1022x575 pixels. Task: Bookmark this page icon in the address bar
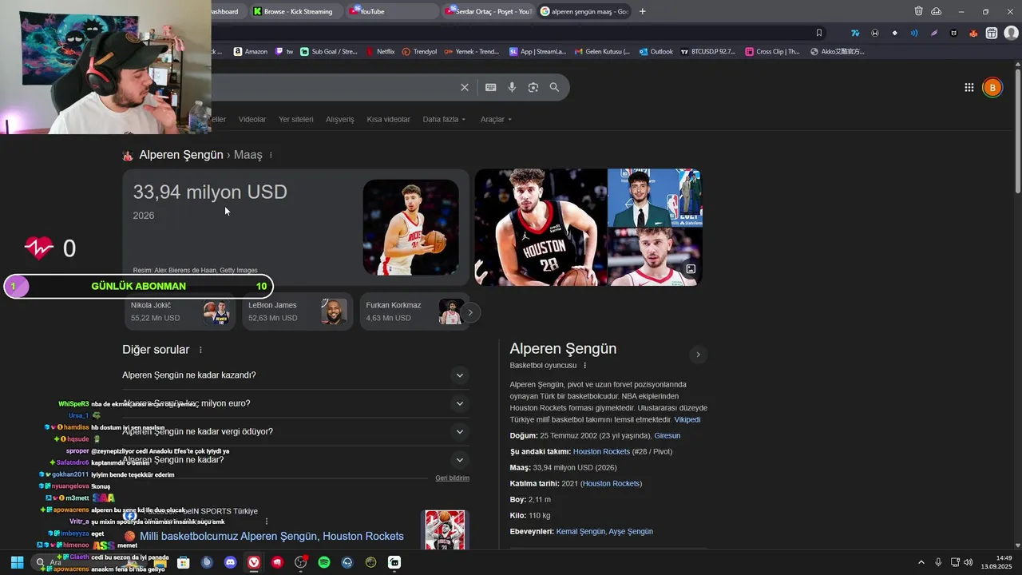818,33
